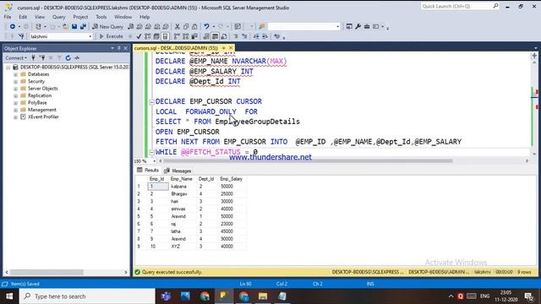
Task: Click the Navigate Backward arrow icon
Action: coord(13,26)
